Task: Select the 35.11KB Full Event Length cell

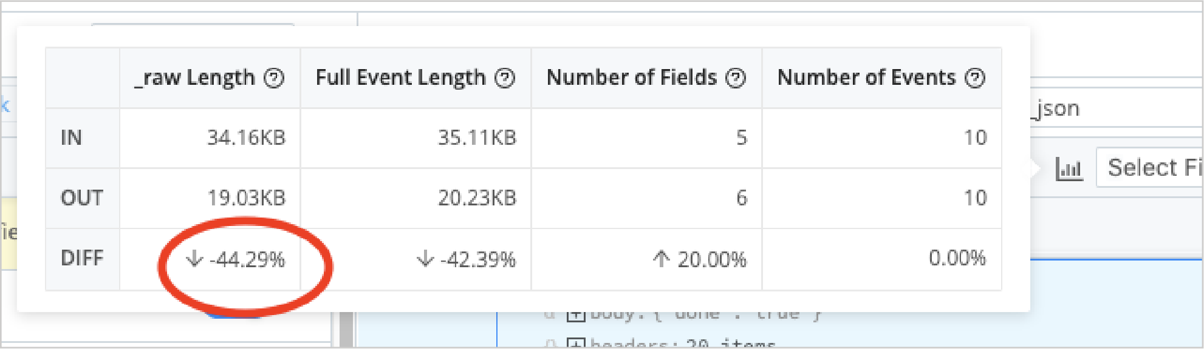Action: (x=477, y=138)
